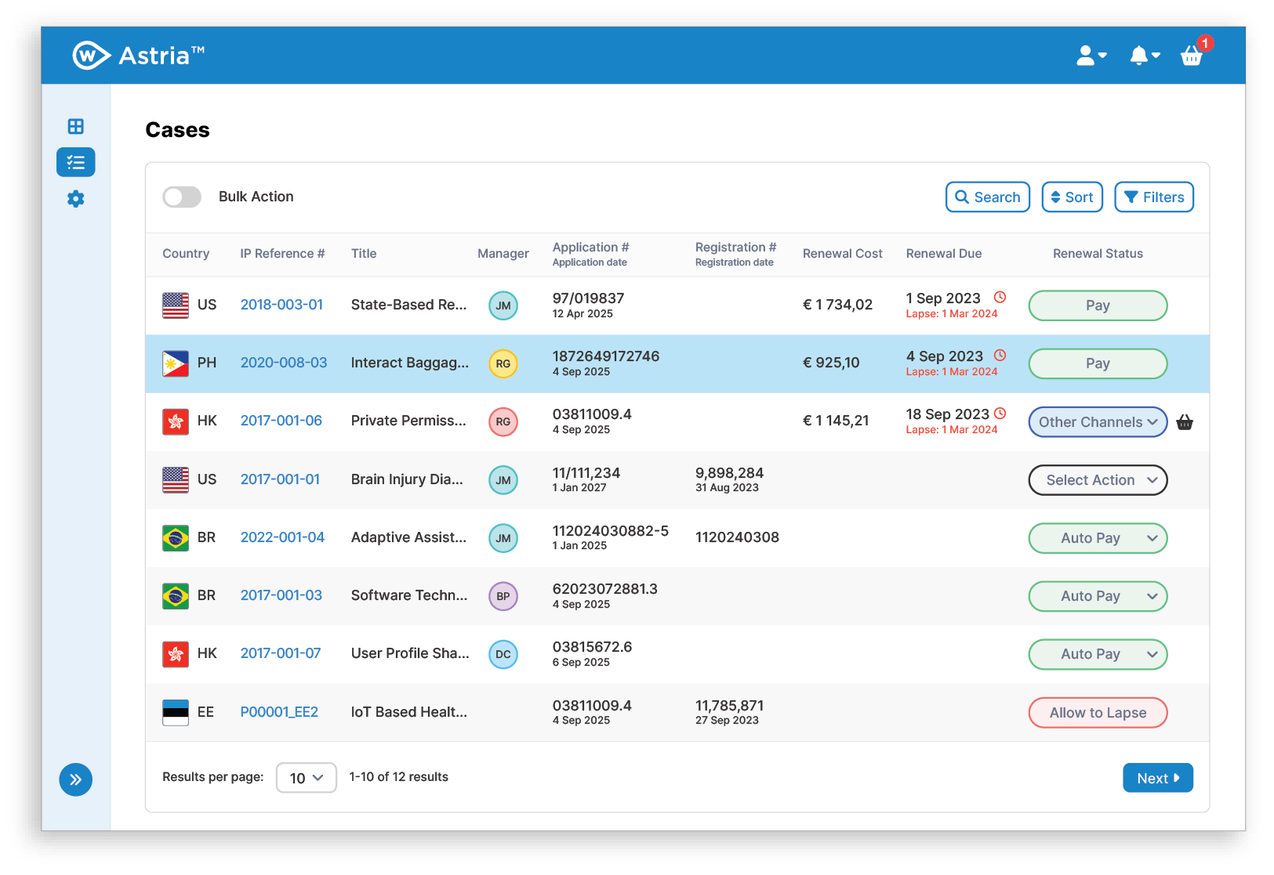Open Select Action dropdown for 2017-001-01

1098,480
